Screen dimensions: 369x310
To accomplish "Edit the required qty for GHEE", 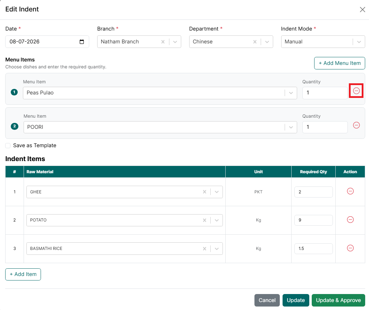I will coord(313,192).
